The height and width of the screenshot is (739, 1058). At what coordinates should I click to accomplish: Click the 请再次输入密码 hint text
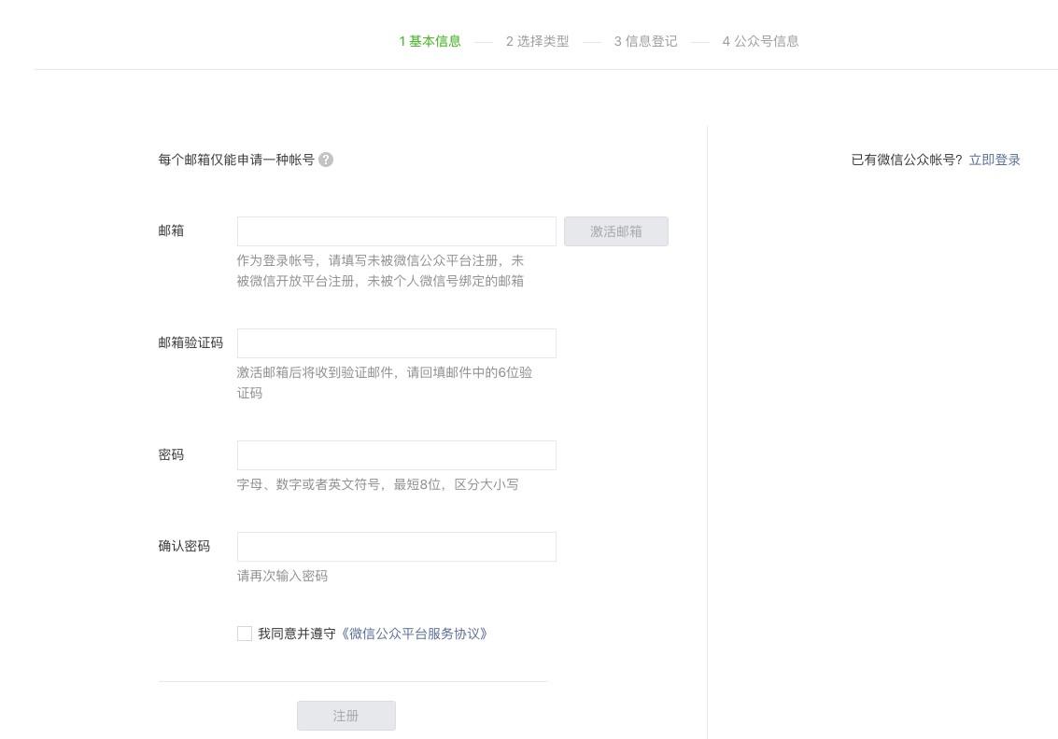tap(282, 576)
